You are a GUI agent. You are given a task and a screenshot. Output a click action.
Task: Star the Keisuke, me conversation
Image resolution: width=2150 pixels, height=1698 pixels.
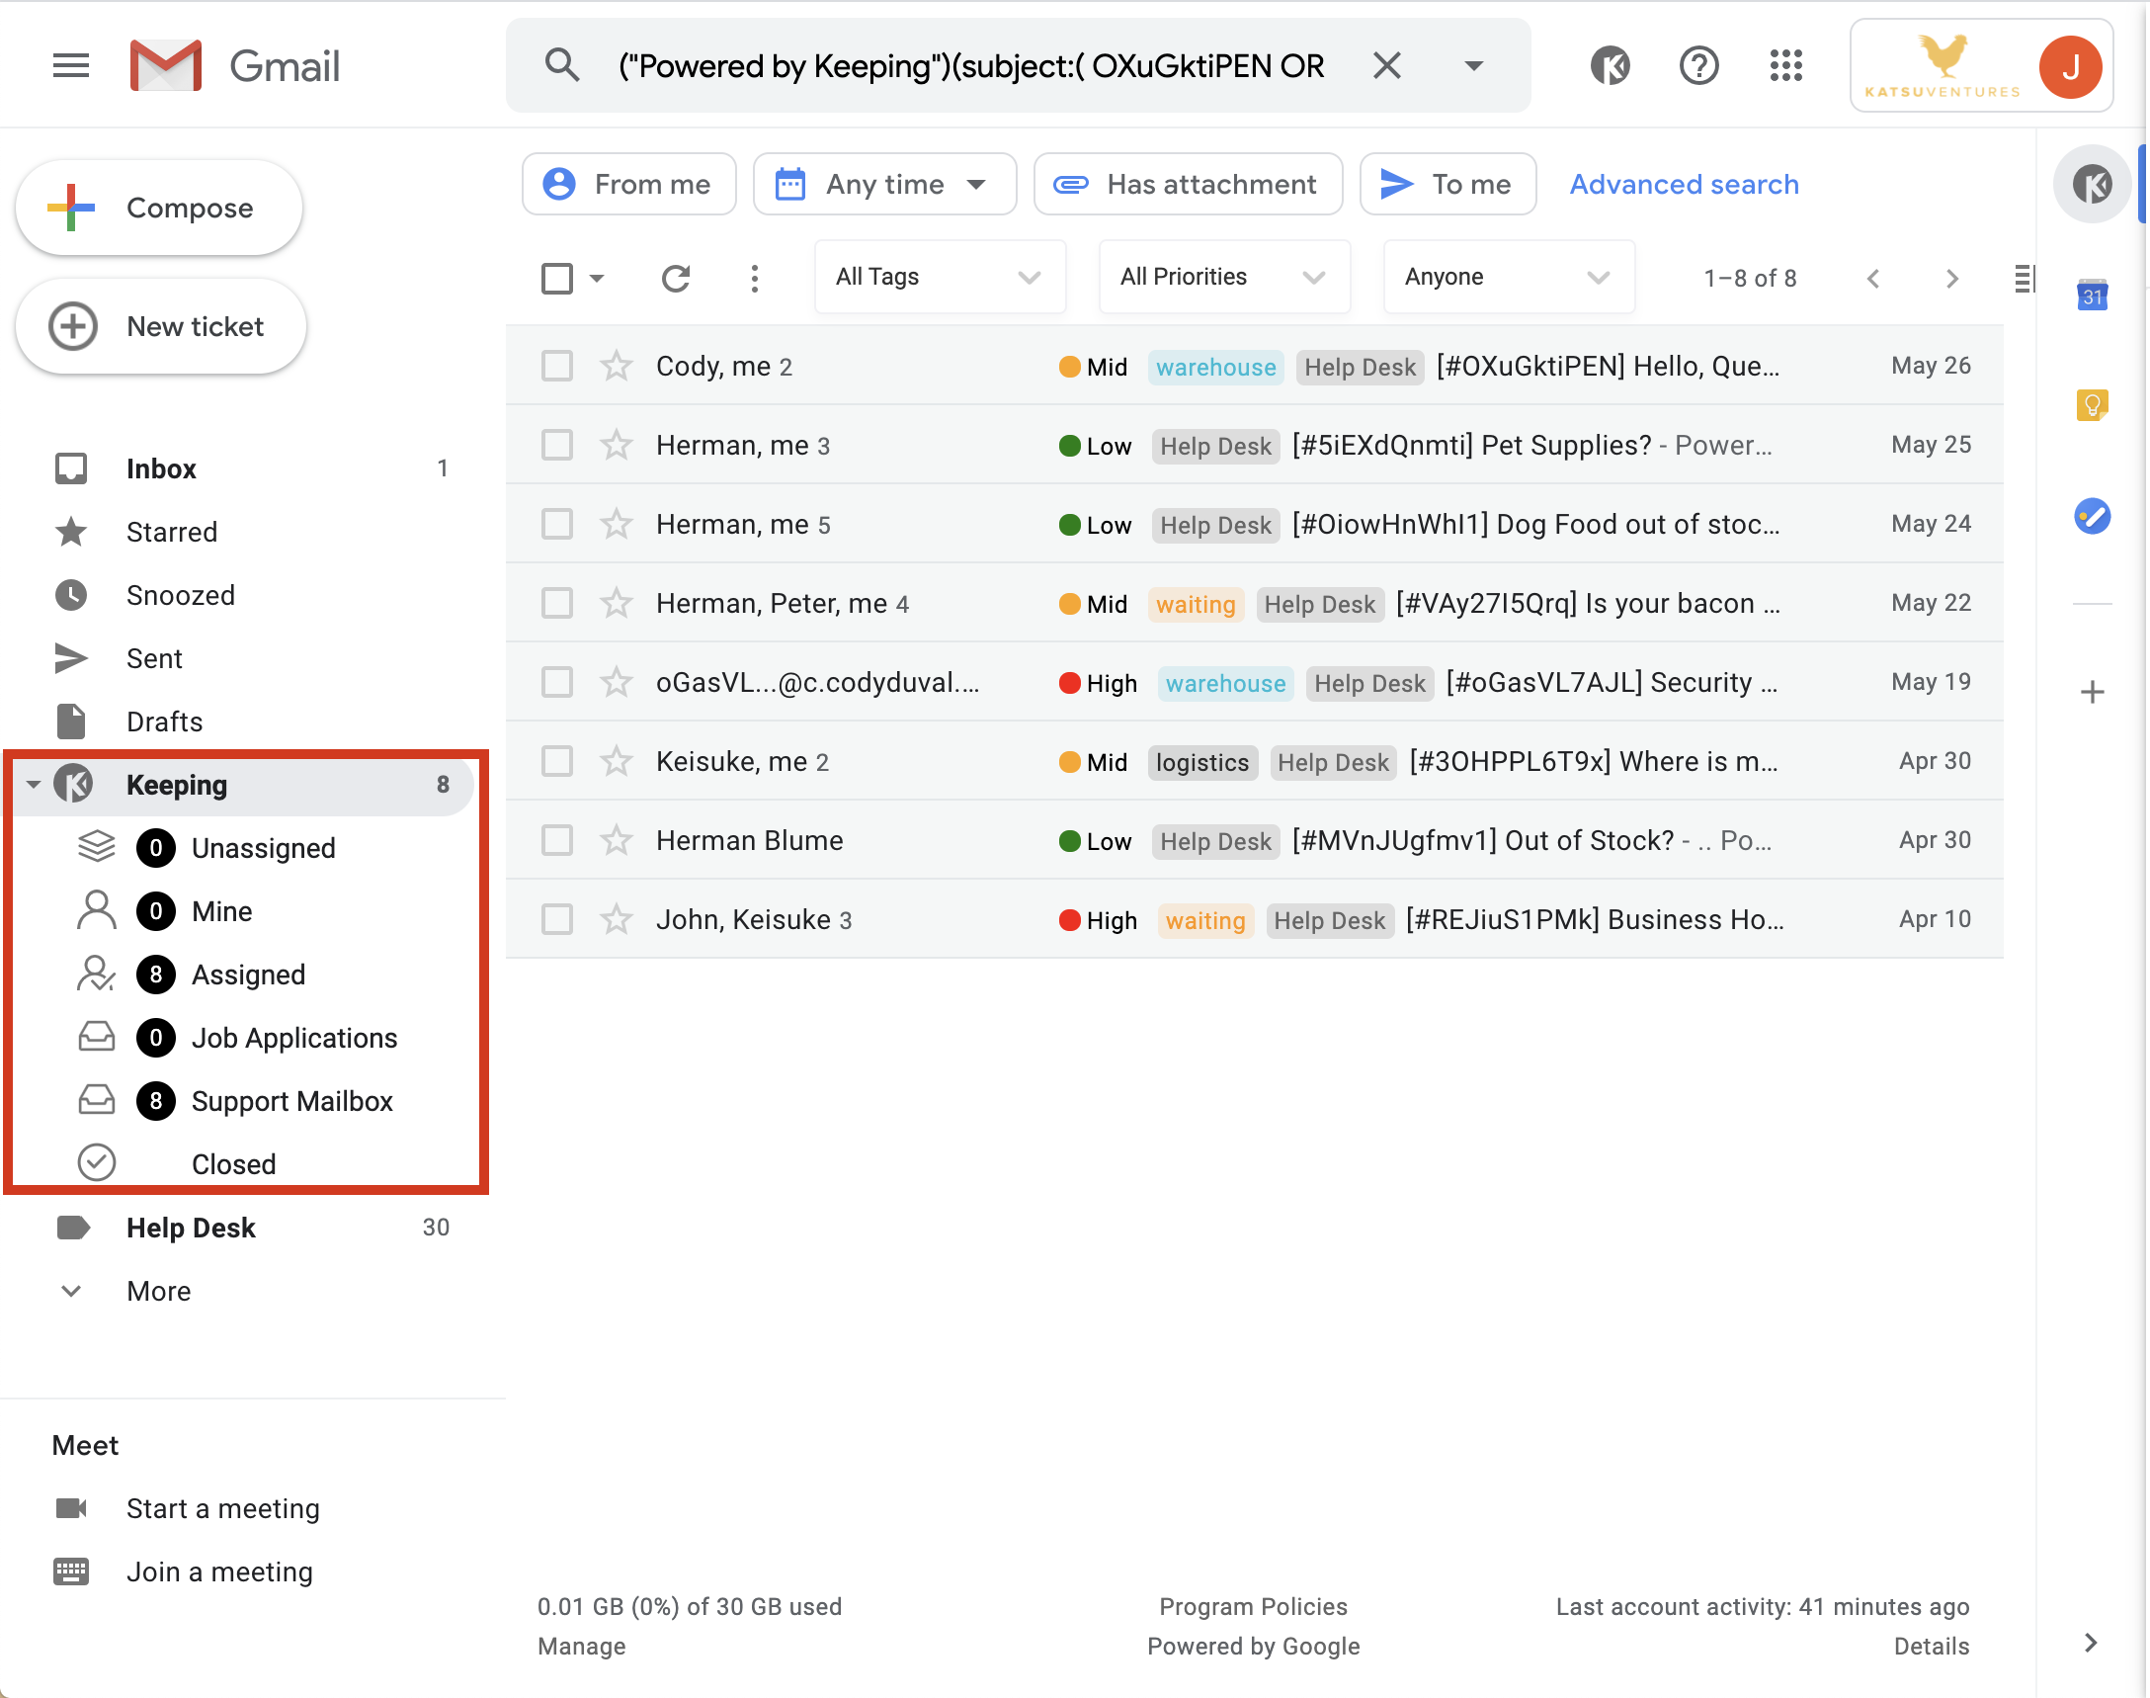pyautogui.click(x=617, y=761)
